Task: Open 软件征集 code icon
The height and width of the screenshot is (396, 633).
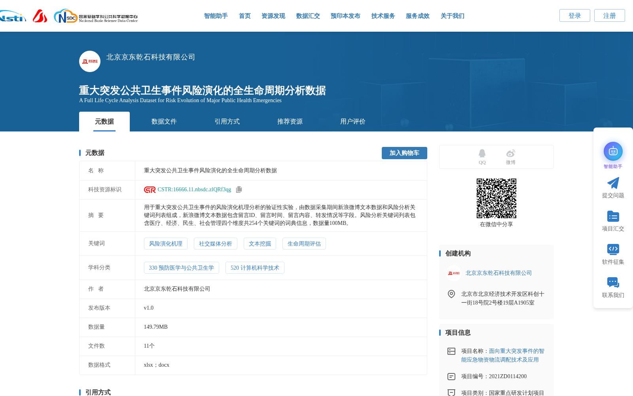Action: (613, 249)
